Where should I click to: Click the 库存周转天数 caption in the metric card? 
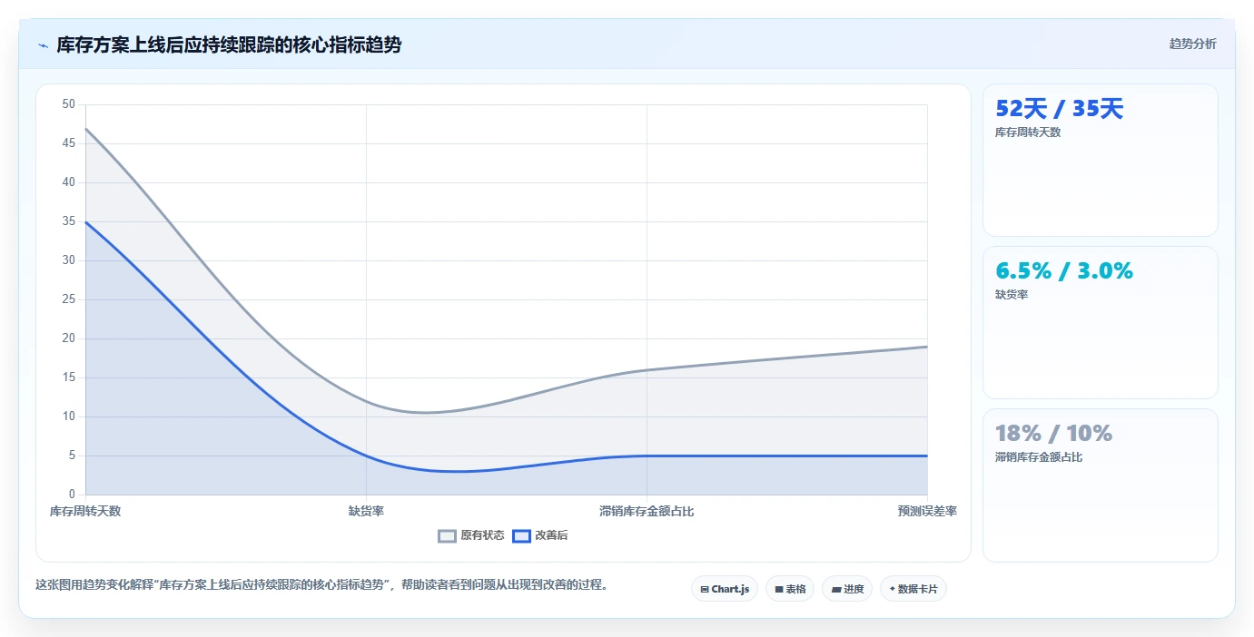point(1028,132)
